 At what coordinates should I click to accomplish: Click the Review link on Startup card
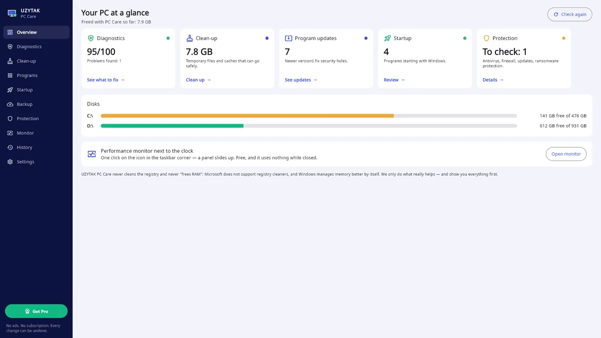tap(394, 80)
